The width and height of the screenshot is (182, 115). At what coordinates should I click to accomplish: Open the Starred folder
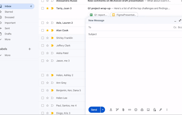(9, 12)
